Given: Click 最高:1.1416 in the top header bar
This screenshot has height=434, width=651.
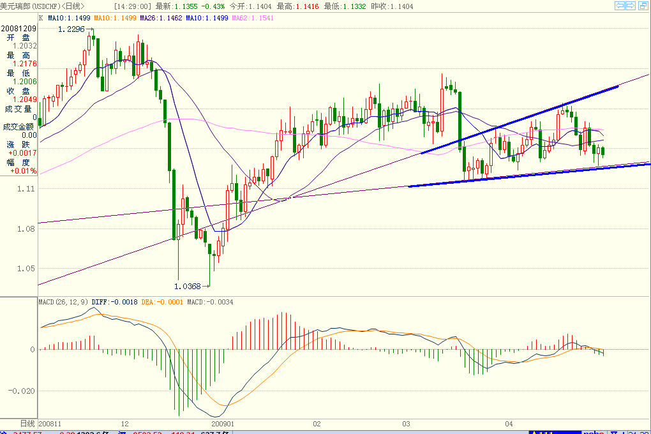Looking at the screenshot, I should point(297,6).
